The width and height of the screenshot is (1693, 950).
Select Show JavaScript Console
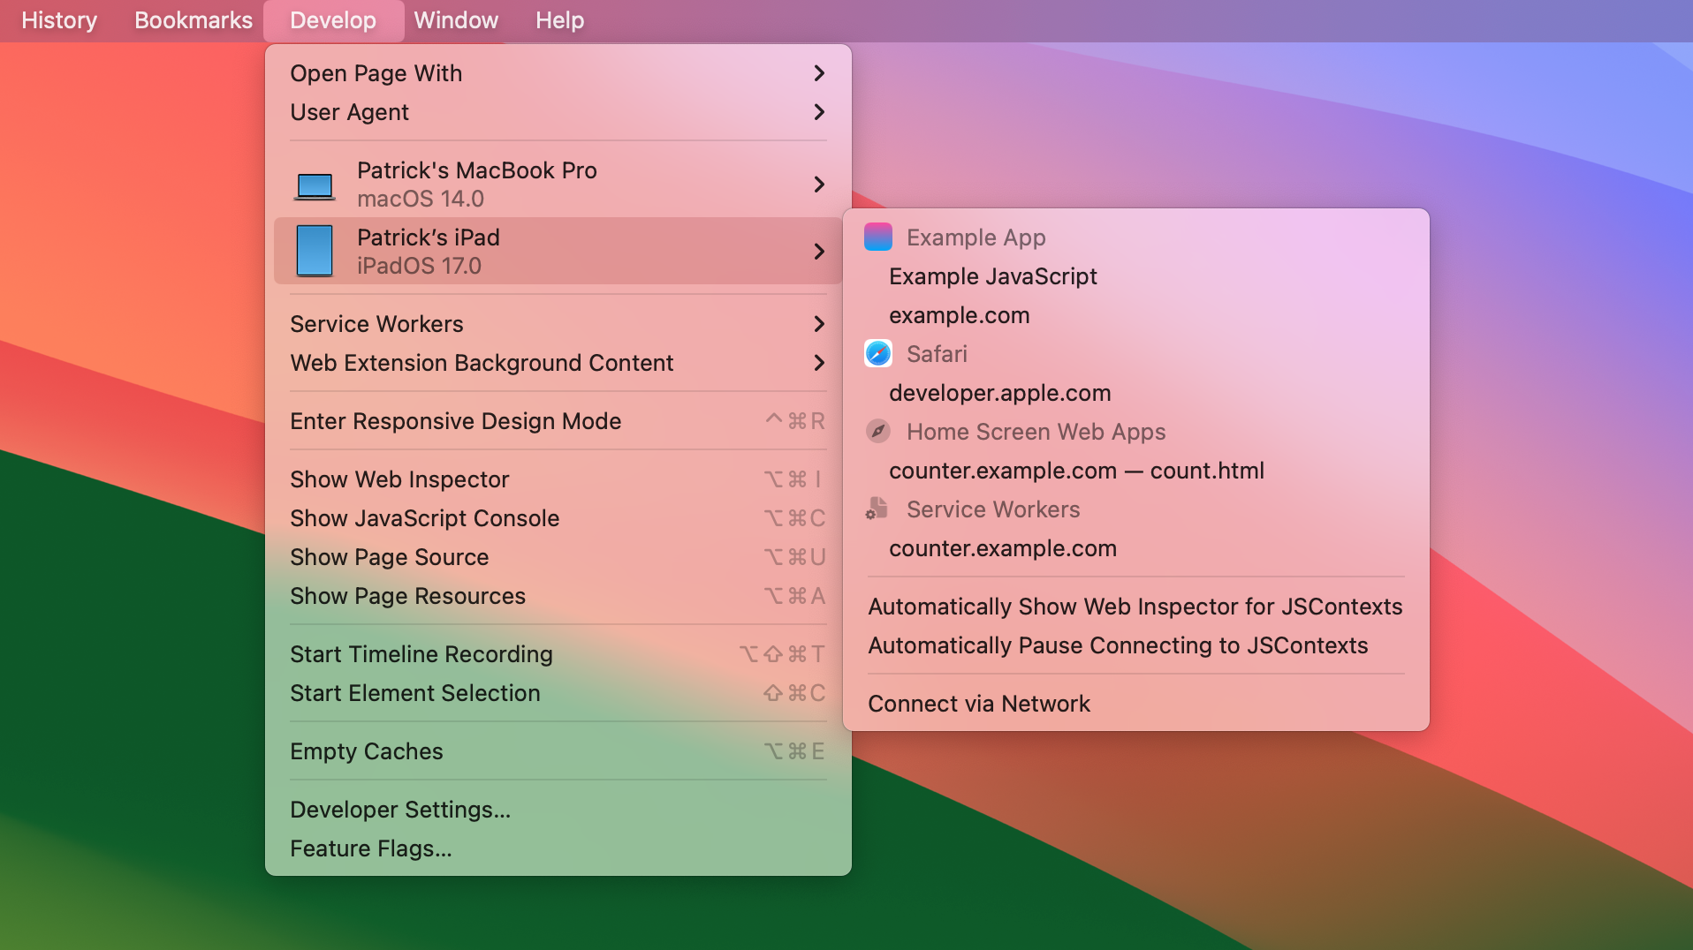pyautogui.click(x=558, y=518)
